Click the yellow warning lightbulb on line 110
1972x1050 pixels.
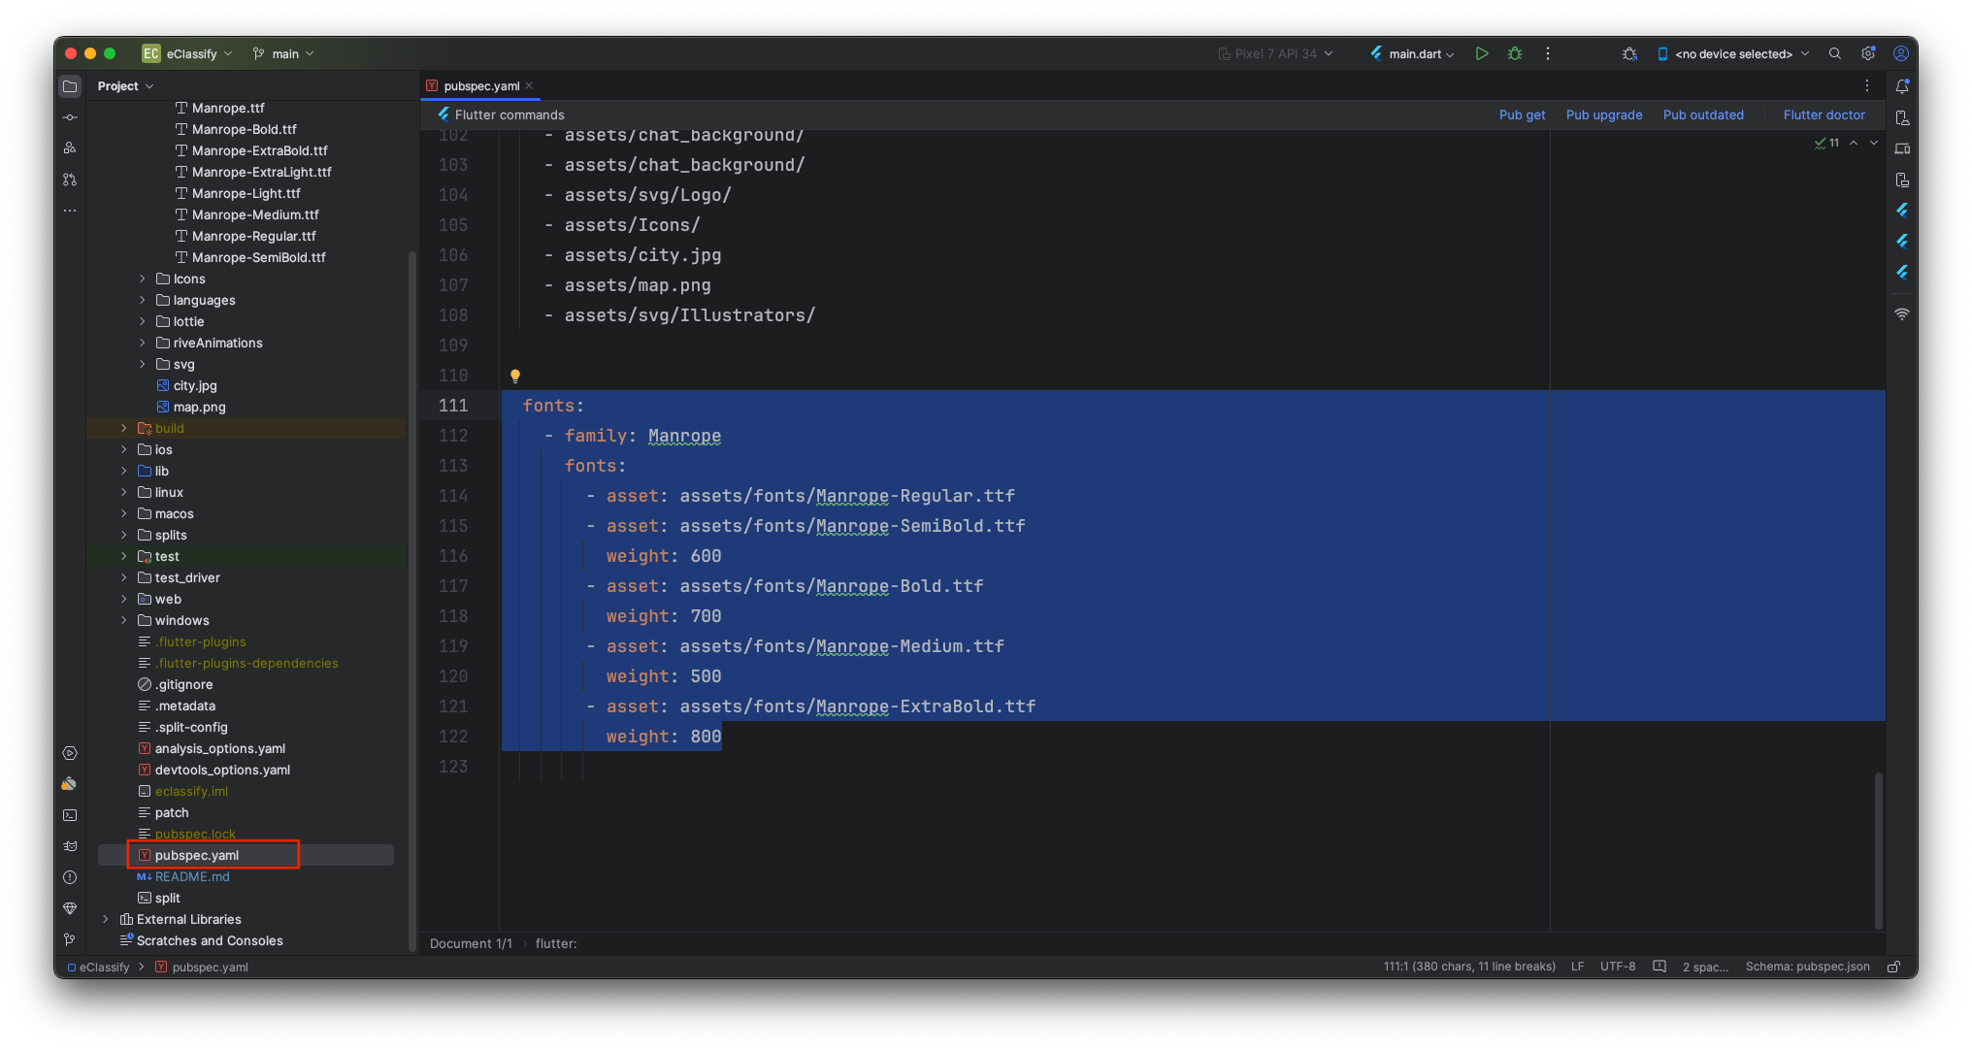[515, 375]
